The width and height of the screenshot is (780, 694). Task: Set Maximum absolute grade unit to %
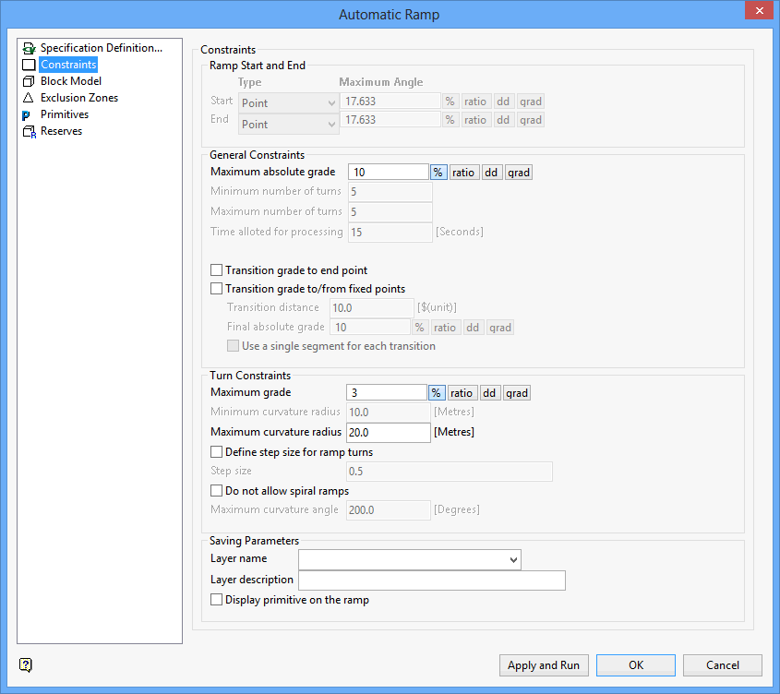point(438,173)
